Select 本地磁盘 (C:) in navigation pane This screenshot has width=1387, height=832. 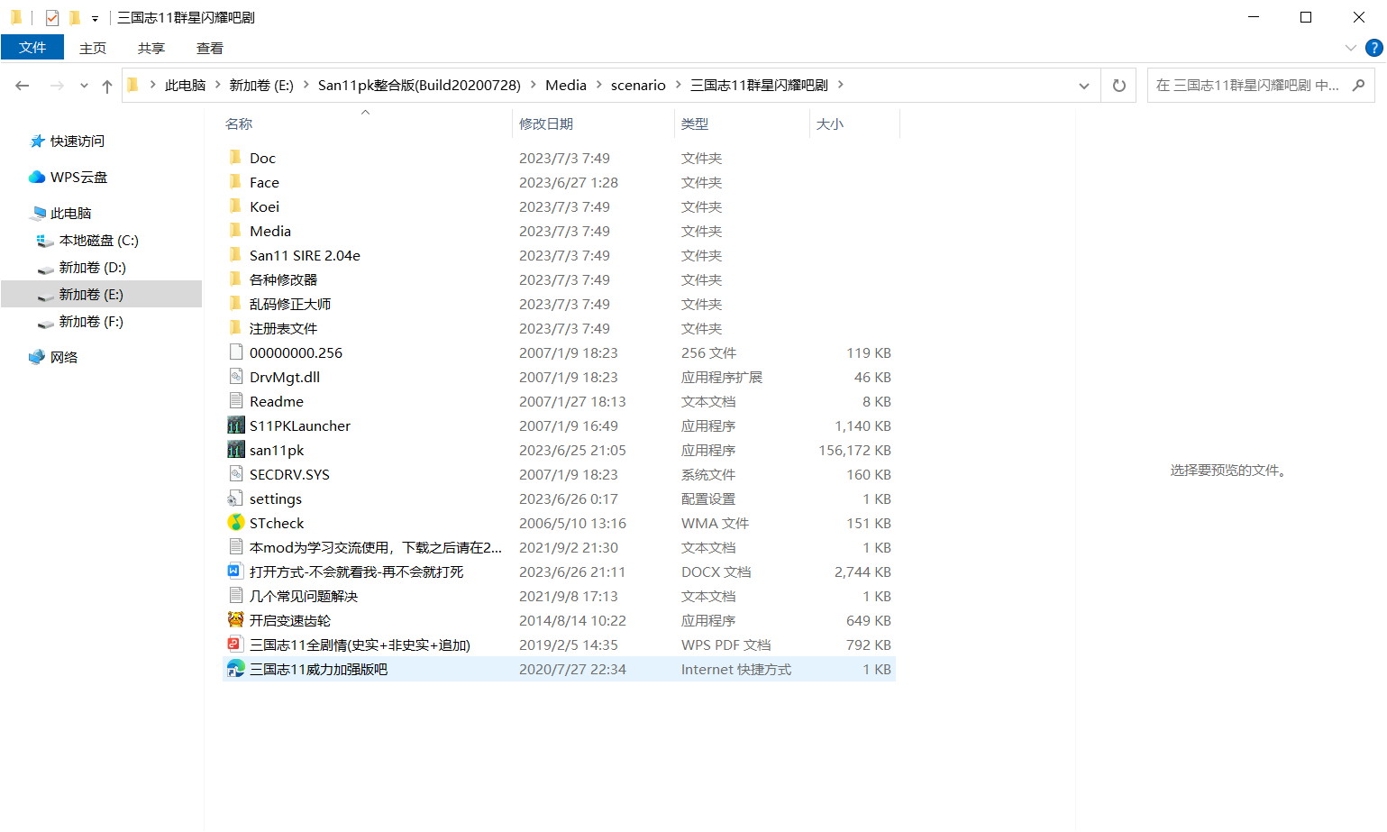(x=99, y=241)
